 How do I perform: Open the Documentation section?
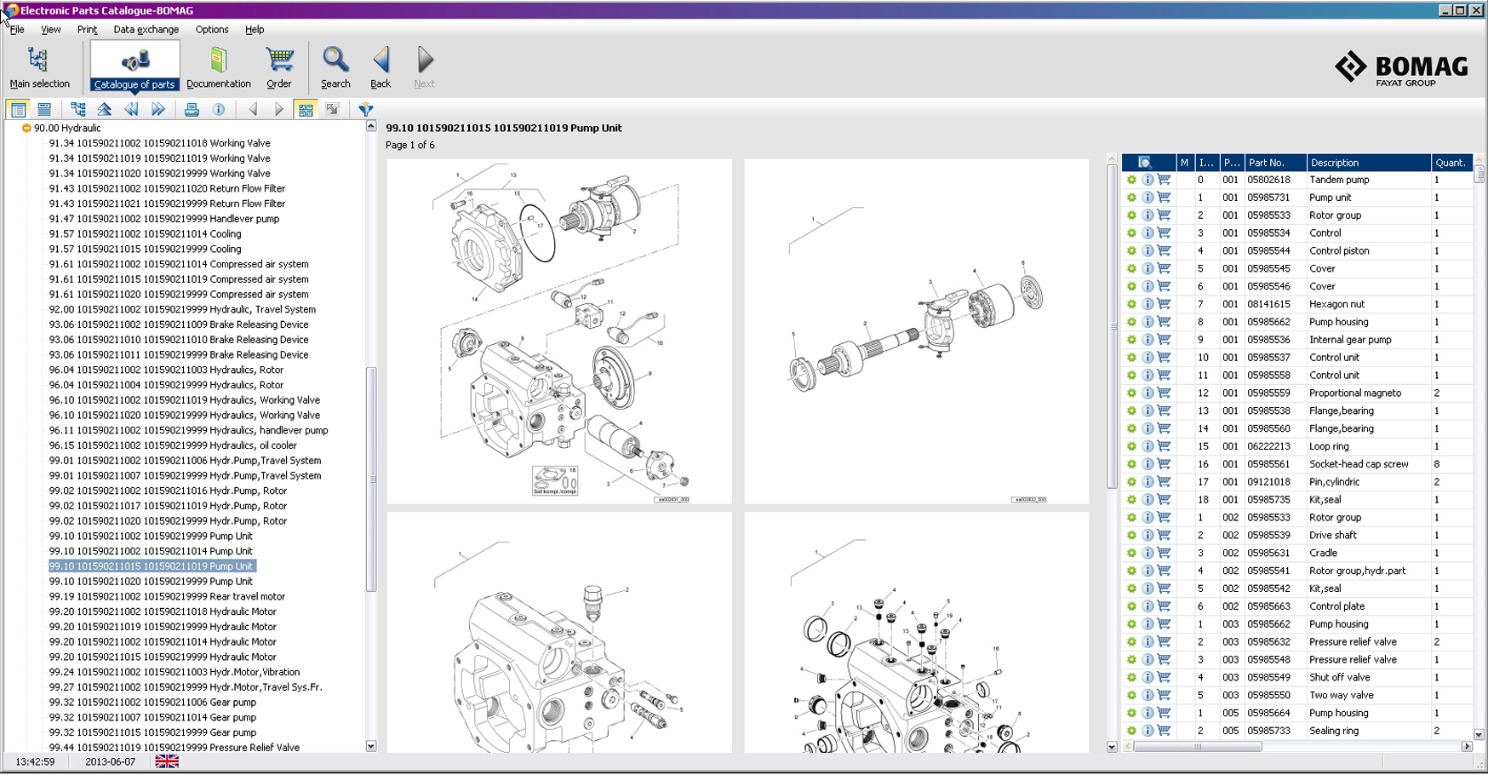[219, 67]
